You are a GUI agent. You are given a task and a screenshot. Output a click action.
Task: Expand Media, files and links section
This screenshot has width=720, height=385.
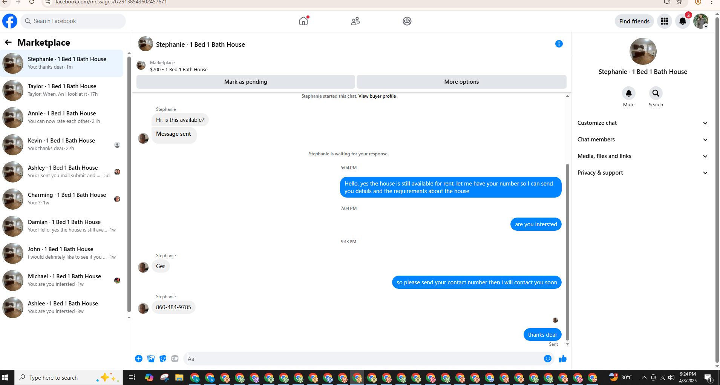[x=642, y=156]
